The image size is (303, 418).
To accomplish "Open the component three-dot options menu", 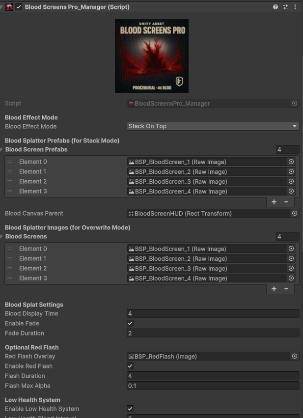I will click(x=295, y=7).
